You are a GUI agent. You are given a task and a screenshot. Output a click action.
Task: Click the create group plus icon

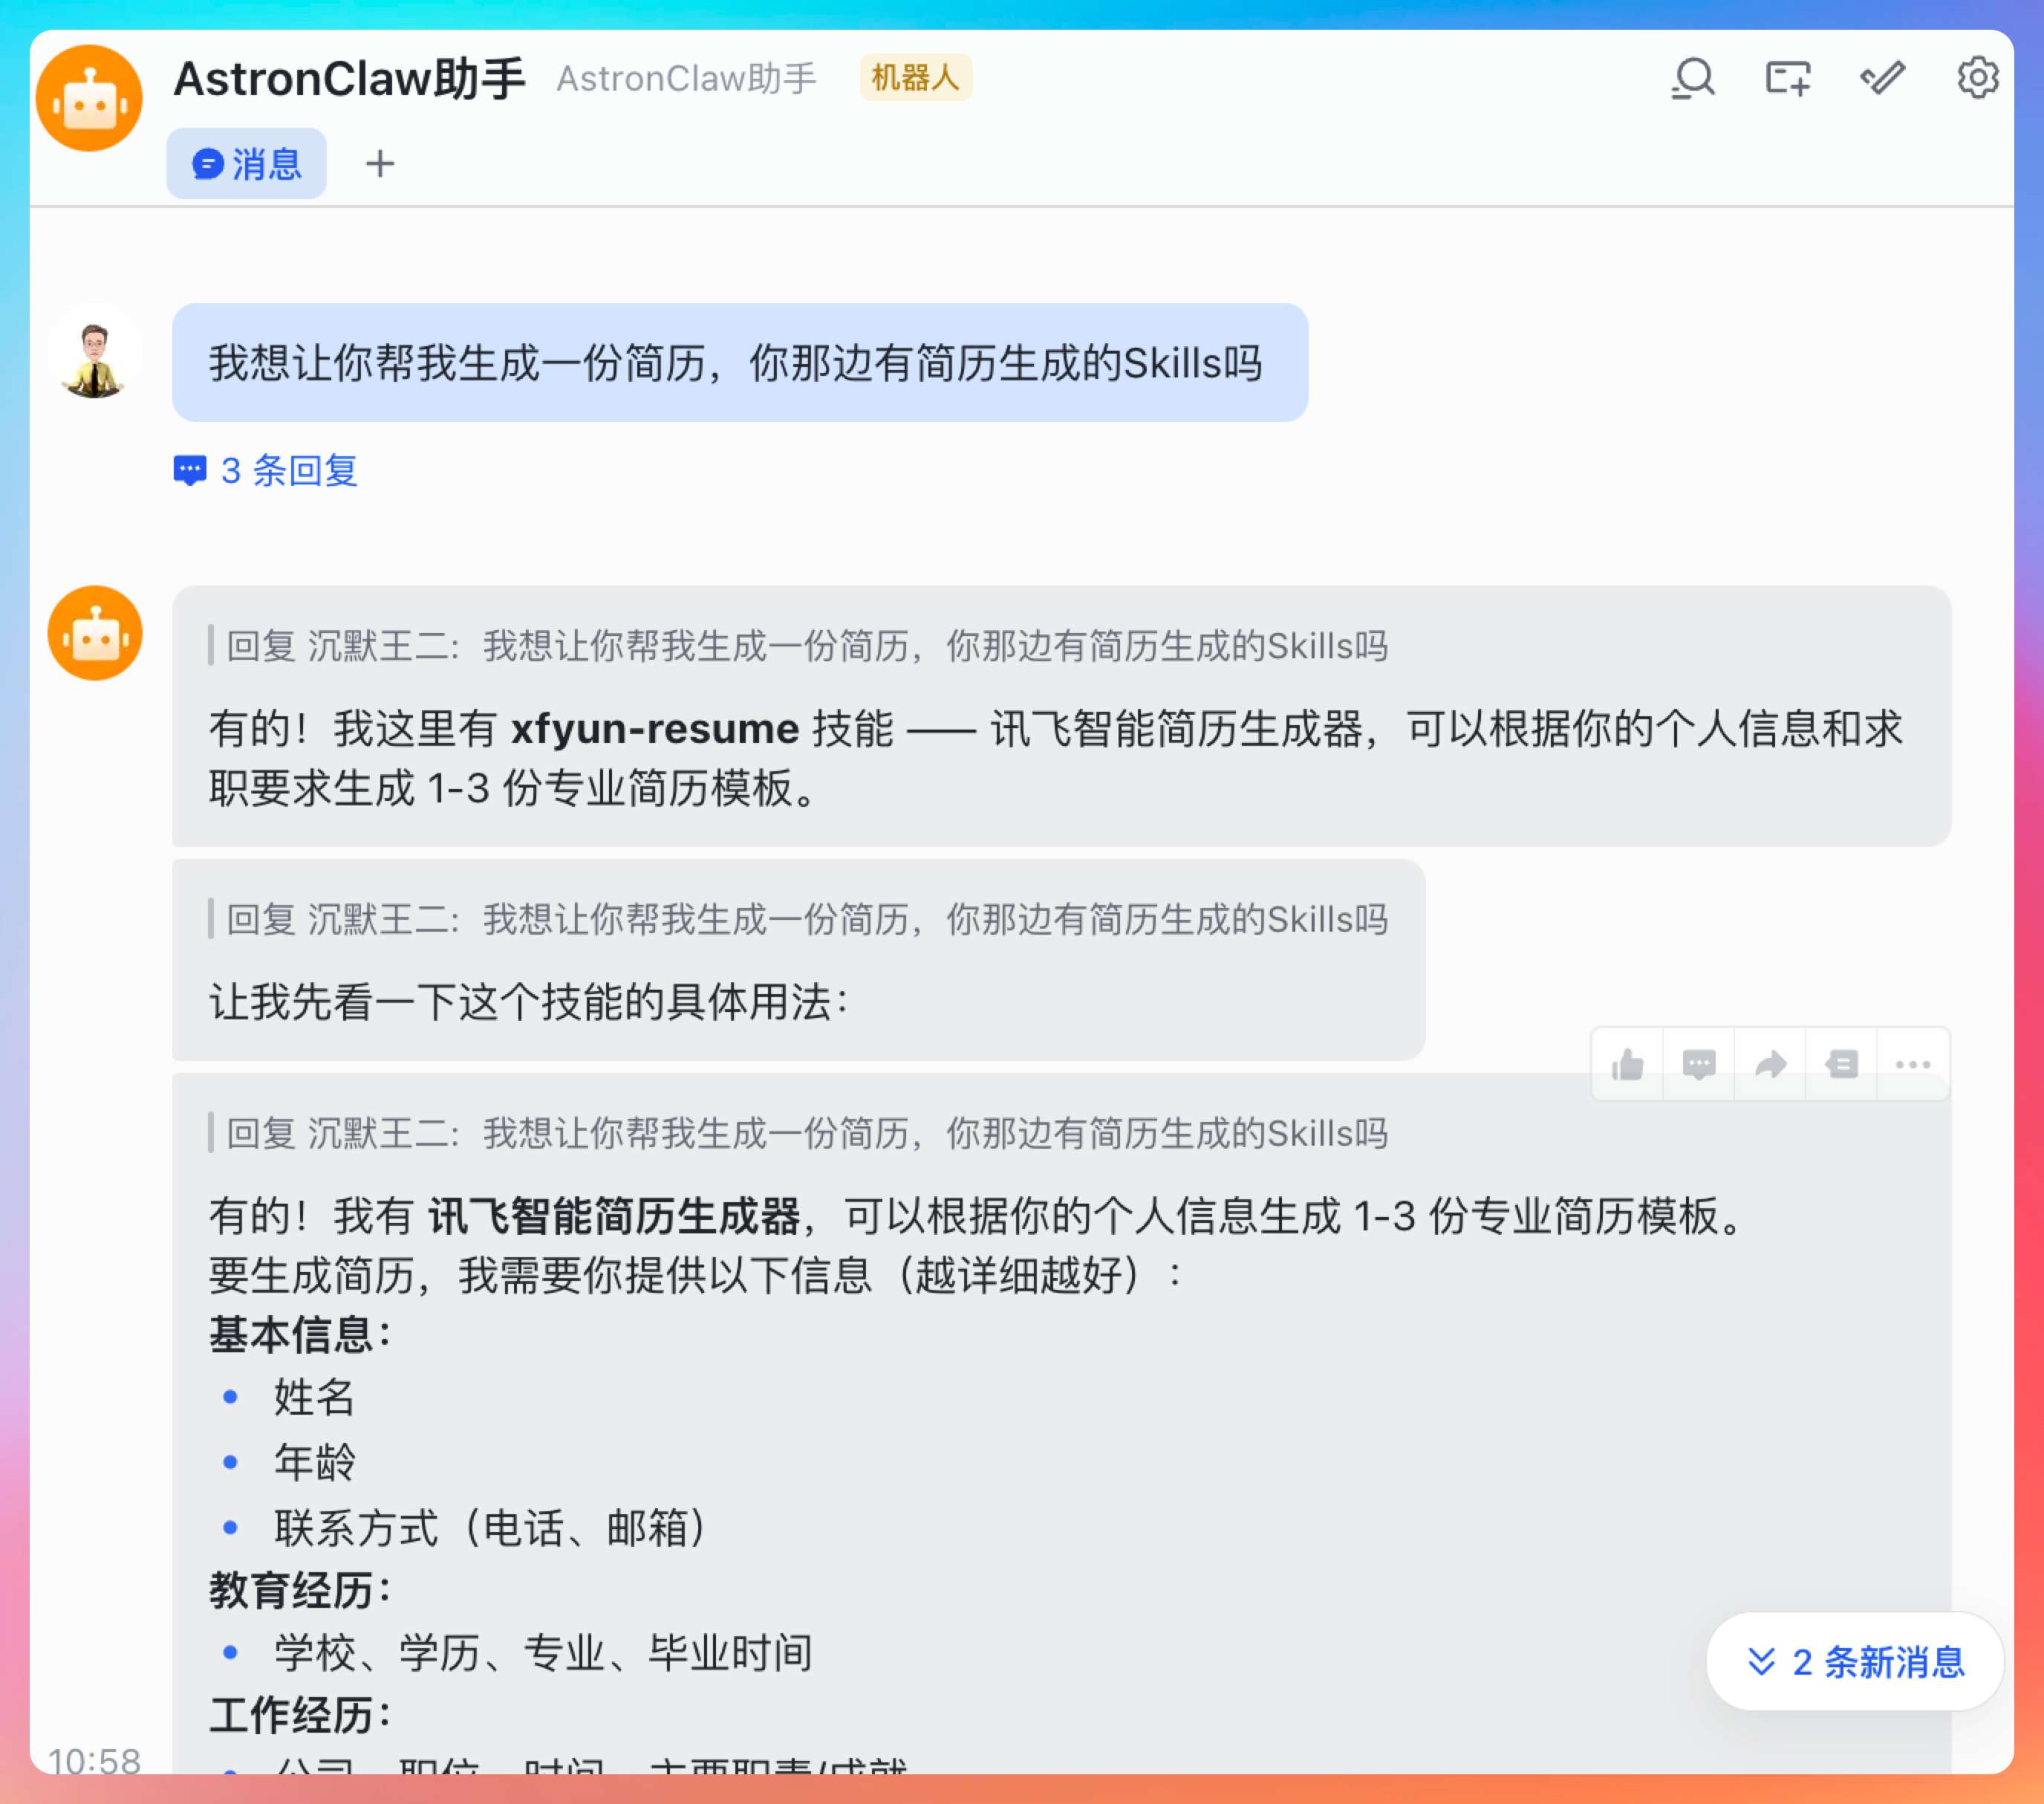[x=1787, y=78]
